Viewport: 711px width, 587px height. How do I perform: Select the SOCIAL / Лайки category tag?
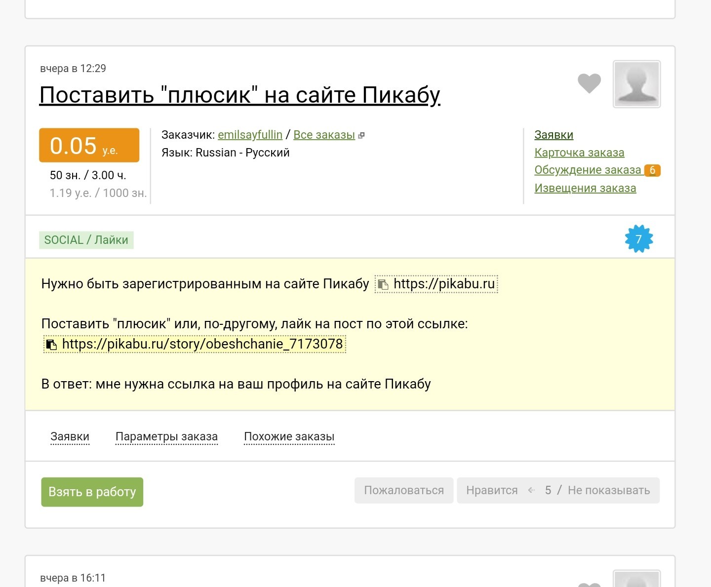pos(86,240)
